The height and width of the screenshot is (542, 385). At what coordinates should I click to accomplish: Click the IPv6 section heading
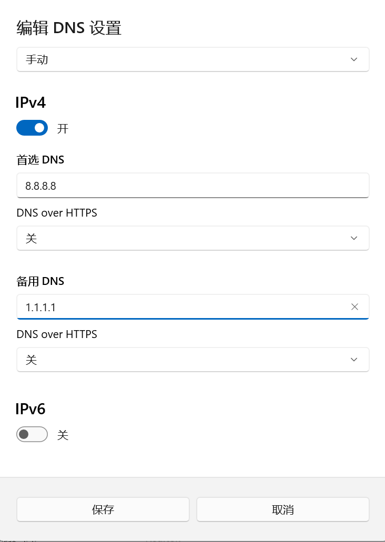coord(31,408)
